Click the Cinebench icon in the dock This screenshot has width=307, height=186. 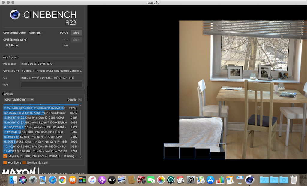(250, 180)
